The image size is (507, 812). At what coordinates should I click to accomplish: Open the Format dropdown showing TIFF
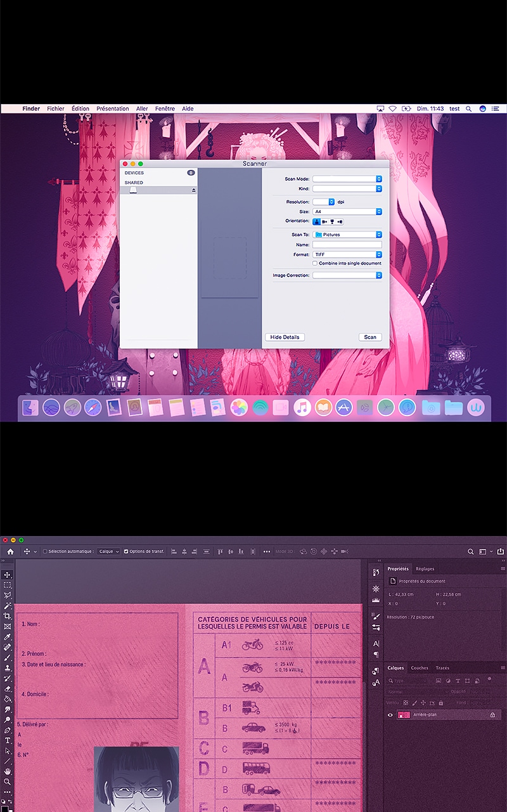tap(347, 254)
